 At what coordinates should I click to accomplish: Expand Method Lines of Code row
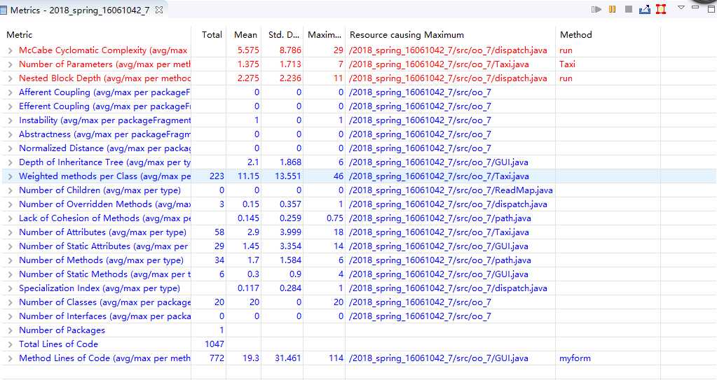coord(10,358)
